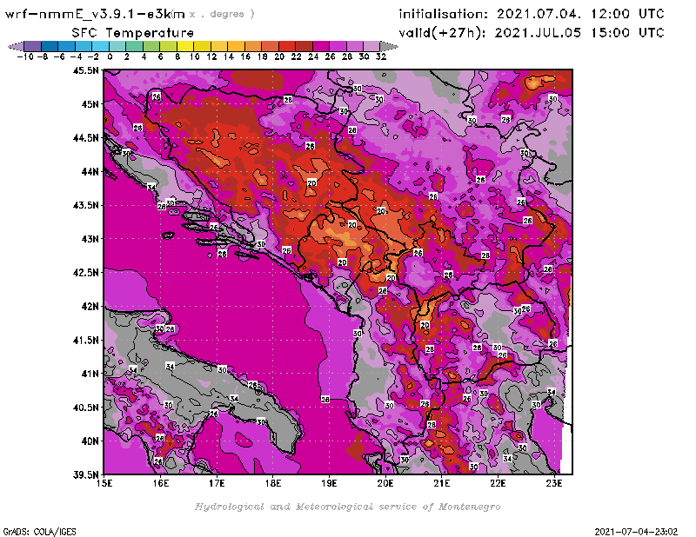Click the GrADS: COLA/IGES credit text
Screen dimensions: 696x537
click(x=39, y=532)
